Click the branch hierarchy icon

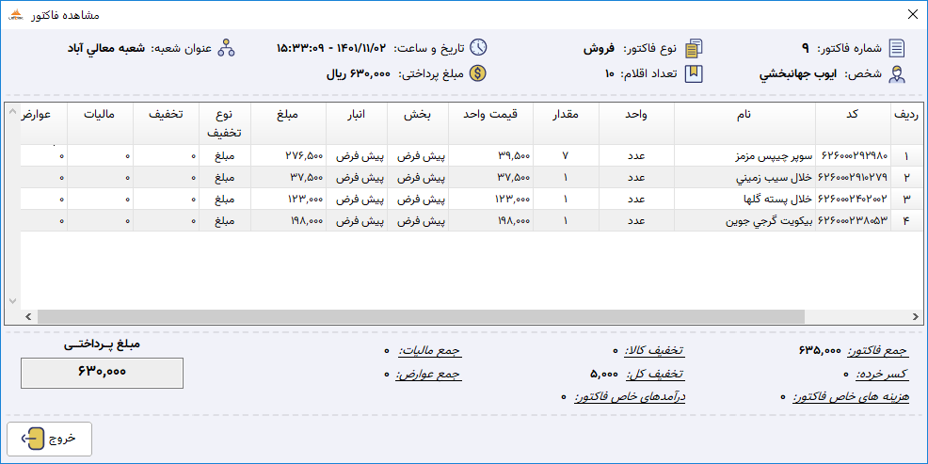click(227, 48)
